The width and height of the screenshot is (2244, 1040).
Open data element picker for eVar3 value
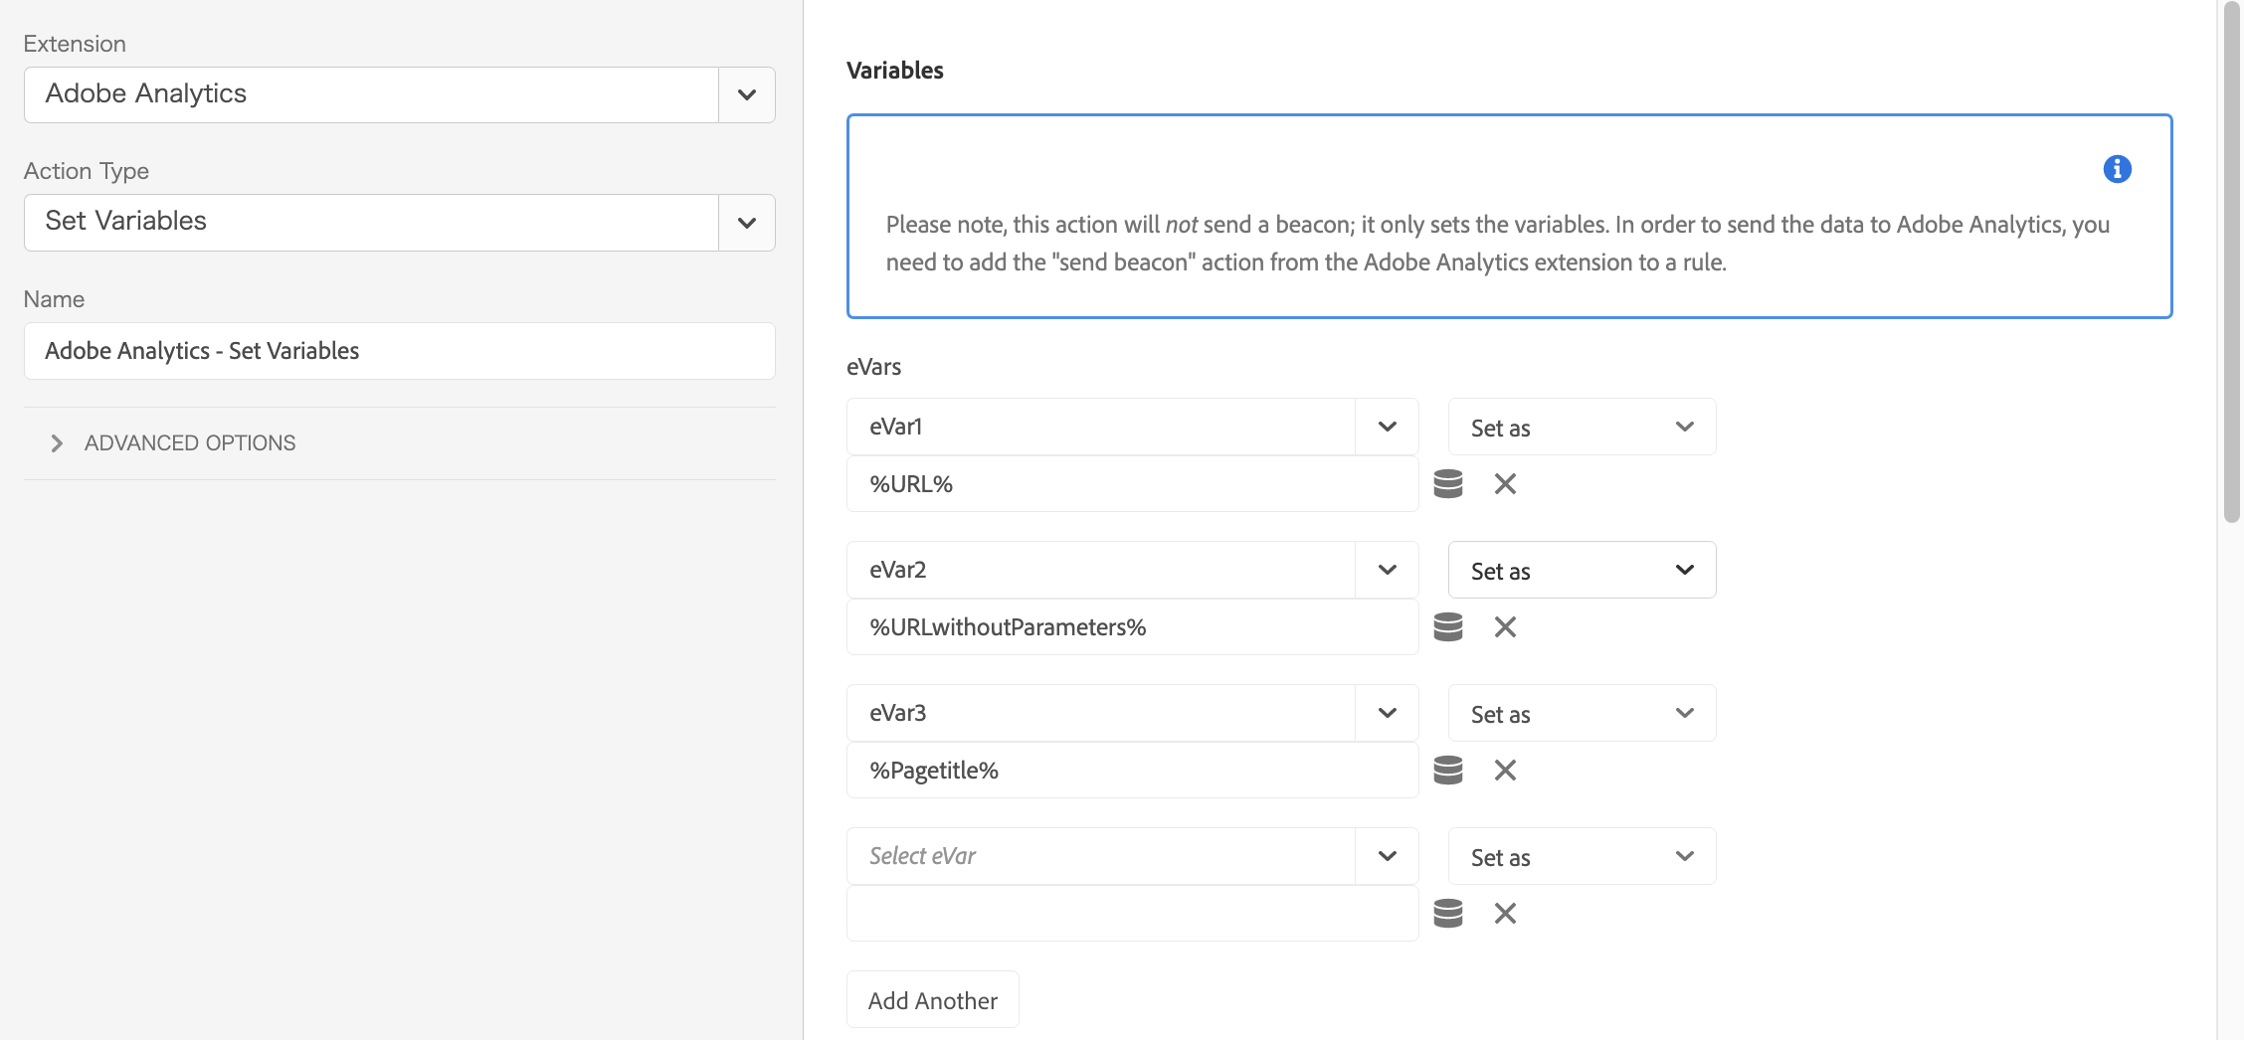click(1447, 771)
